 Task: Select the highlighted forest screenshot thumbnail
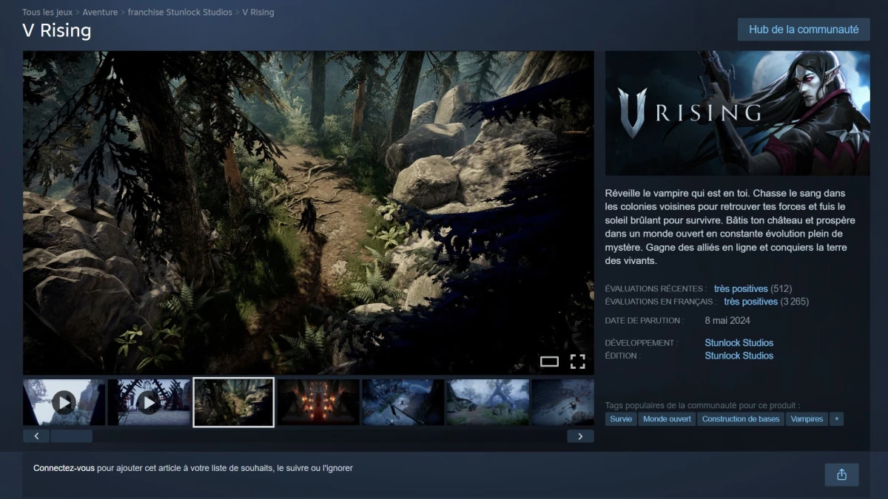[x=234, y=402]
